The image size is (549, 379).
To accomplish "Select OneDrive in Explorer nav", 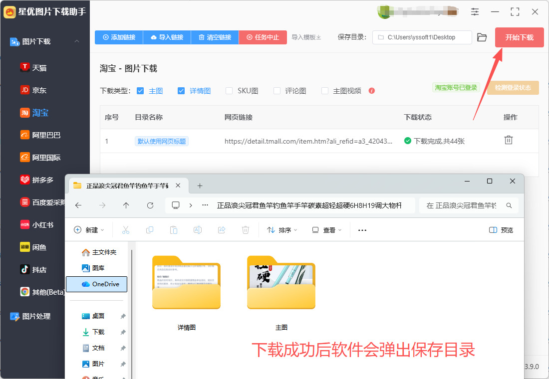I will (x=97, y=284).
